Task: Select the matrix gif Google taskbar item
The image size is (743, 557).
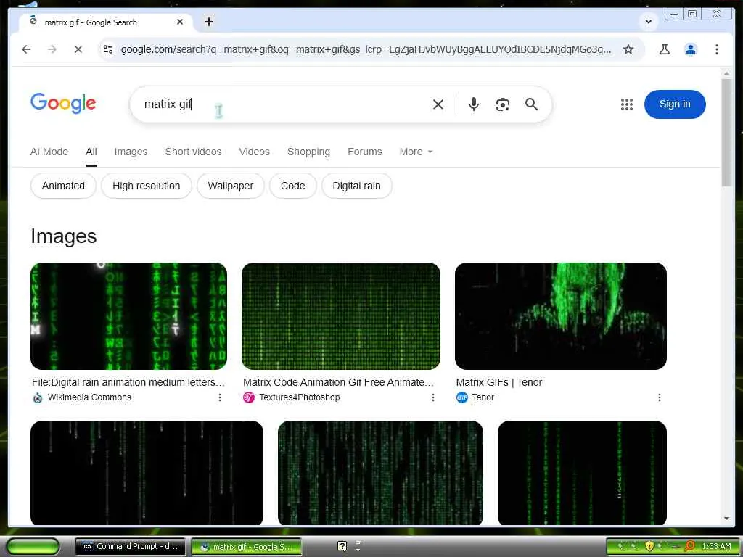Action: click(x=247, y=547)
